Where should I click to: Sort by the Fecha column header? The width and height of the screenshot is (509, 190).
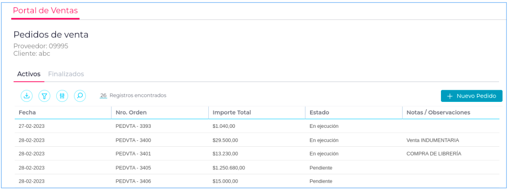pos(27,113)
